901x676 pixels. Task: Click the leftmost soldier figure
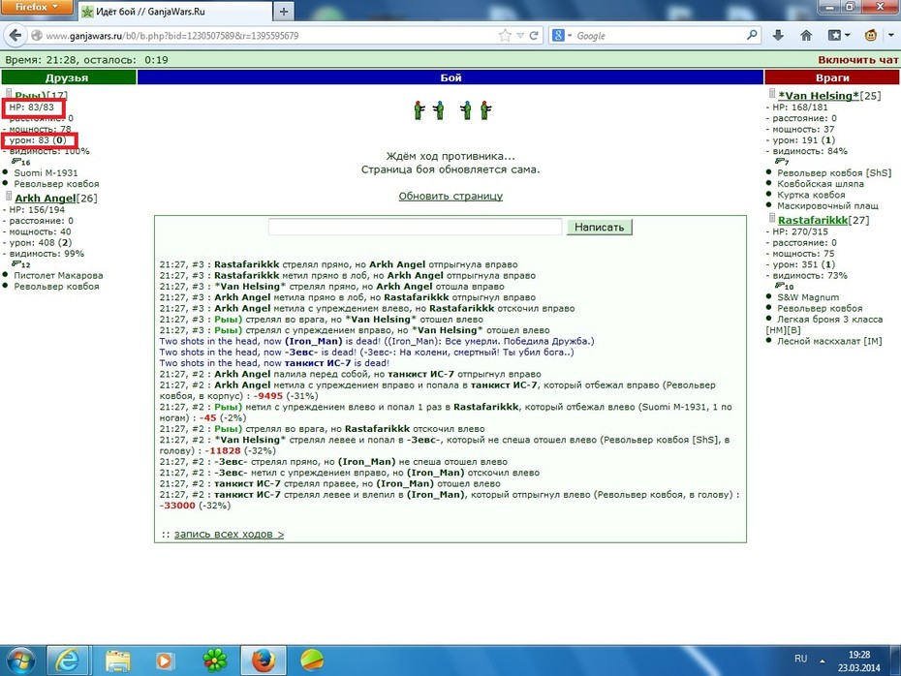(x=419, y=109)
